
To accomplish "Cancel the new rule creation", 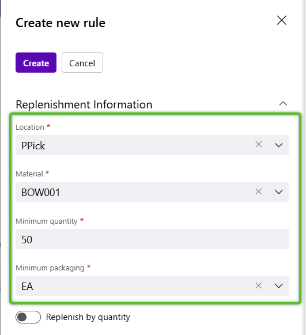I will click(82, 63).
